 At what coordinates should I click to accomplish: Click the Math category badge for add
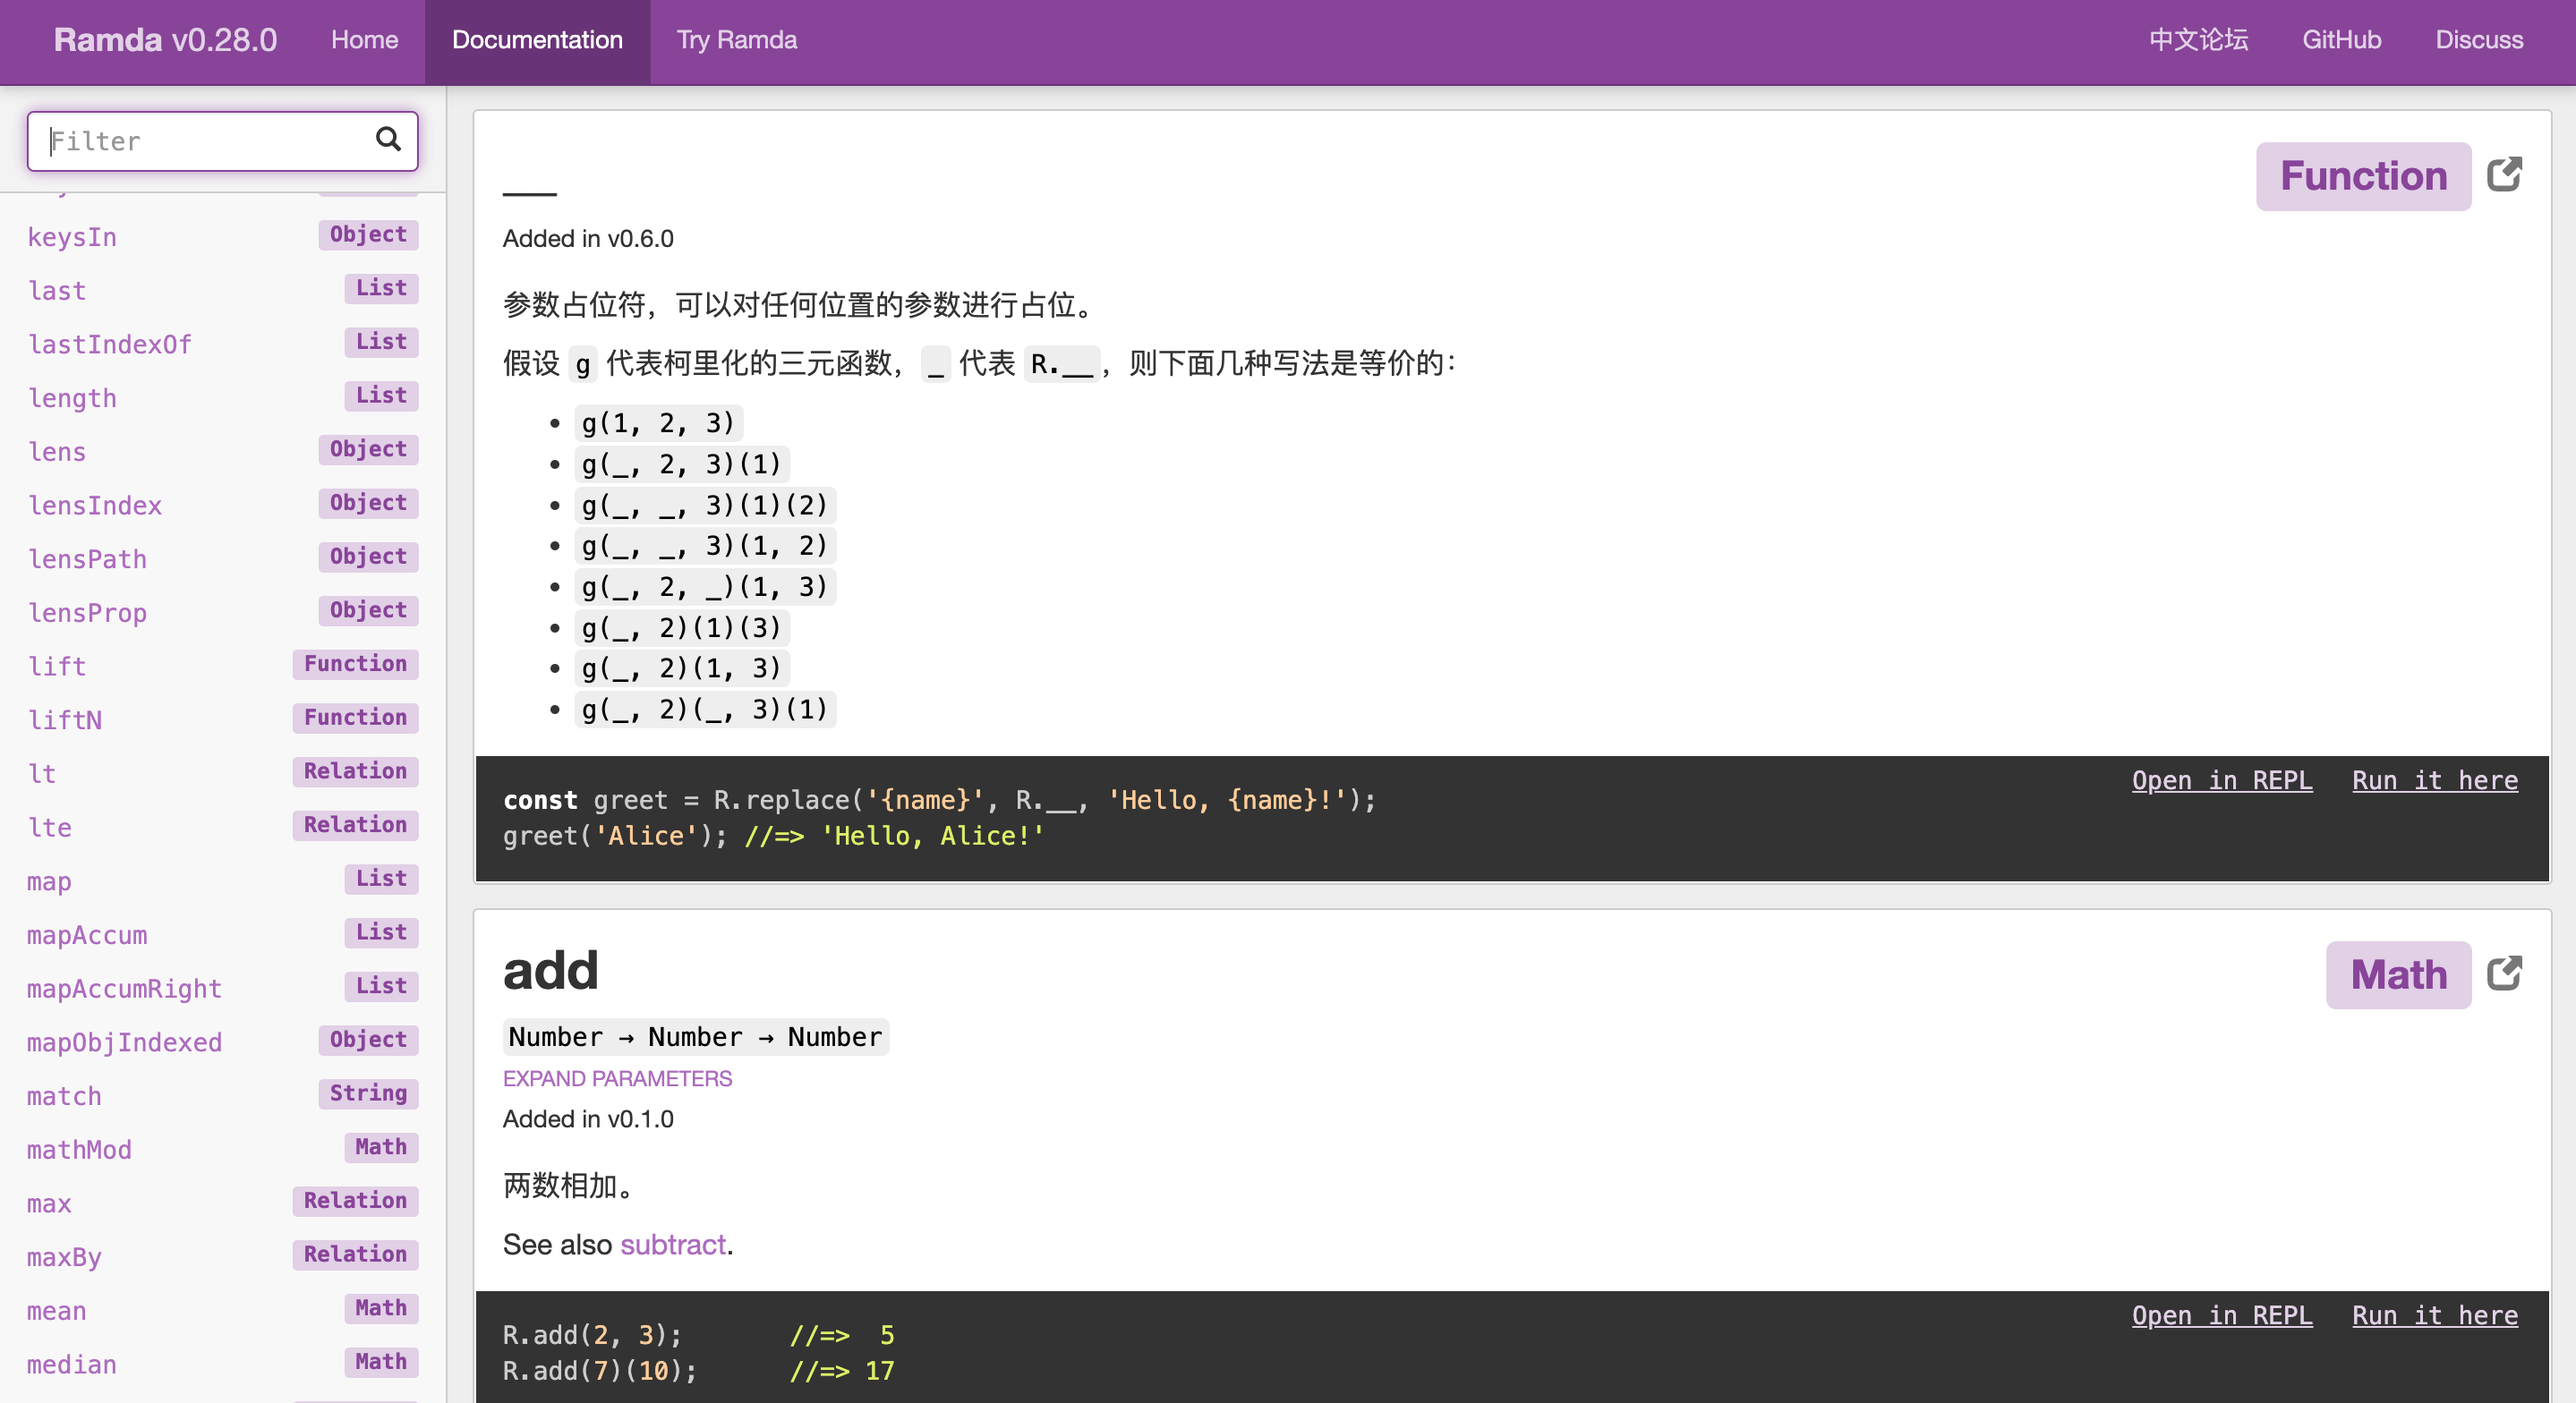[2397, 975]
